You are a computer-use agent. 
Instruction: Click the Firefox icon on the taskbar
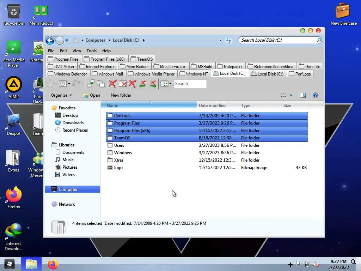click(53, 264)
